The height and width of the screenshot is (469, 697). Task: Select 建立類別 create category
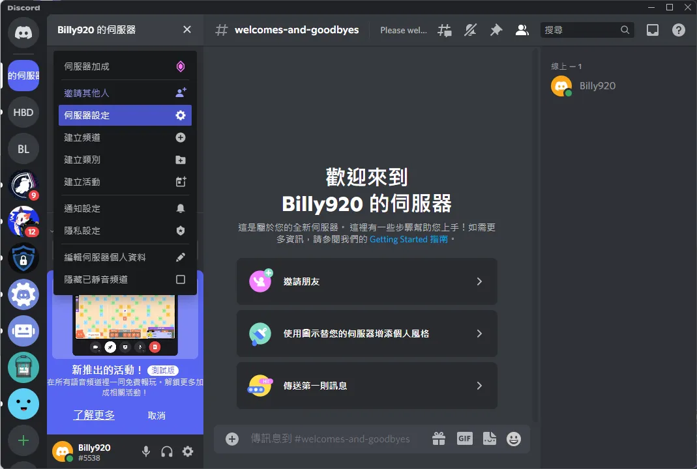click(x=125, y=160)
